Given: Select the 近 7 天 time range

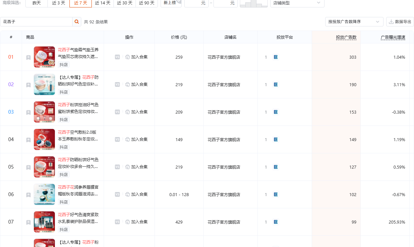Looking at the screenshot, I should pyautogui.click(x=81, y=3).
